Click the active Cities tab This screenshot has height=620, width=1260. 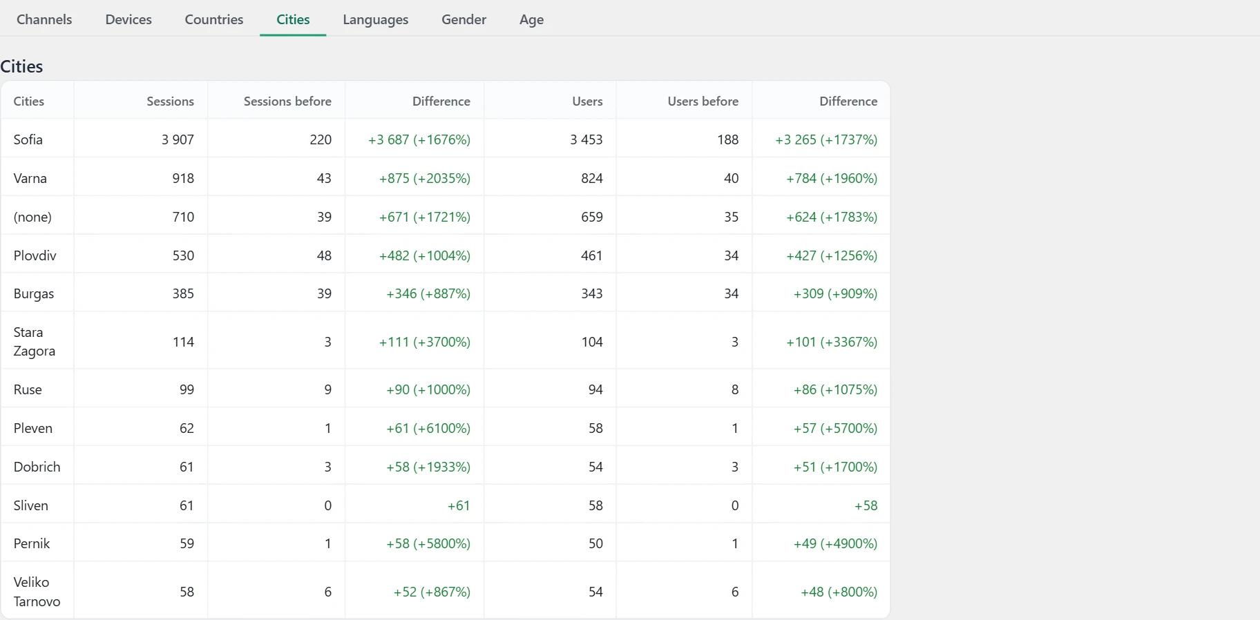(x=293, y=19)
